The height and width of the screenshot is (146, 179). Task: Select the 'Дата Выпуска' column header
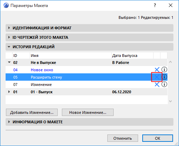click(x=132, y=56)
